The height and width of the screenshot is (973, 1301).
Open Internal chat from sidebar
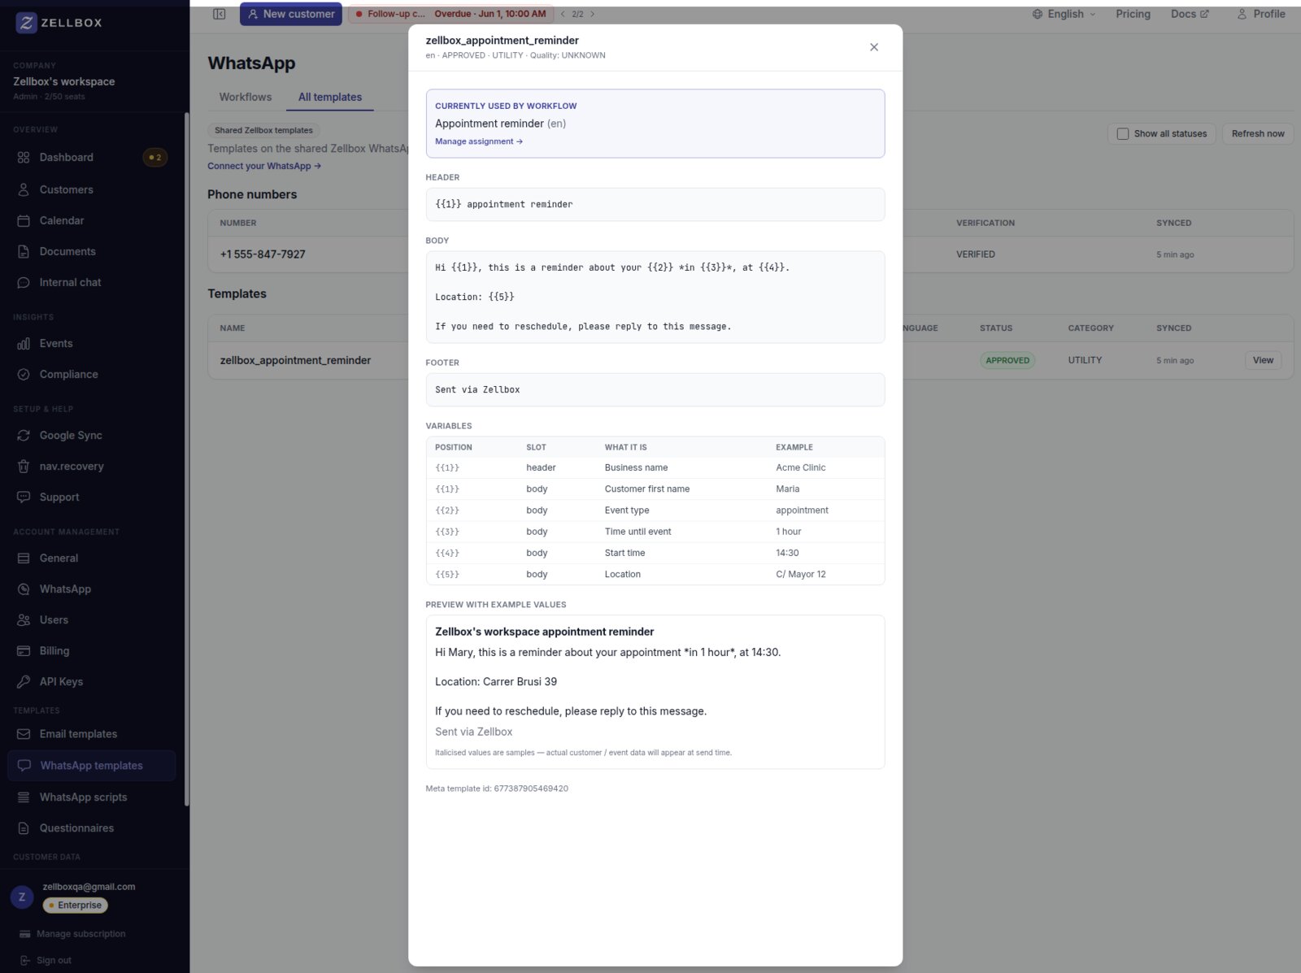coord(70,282)
